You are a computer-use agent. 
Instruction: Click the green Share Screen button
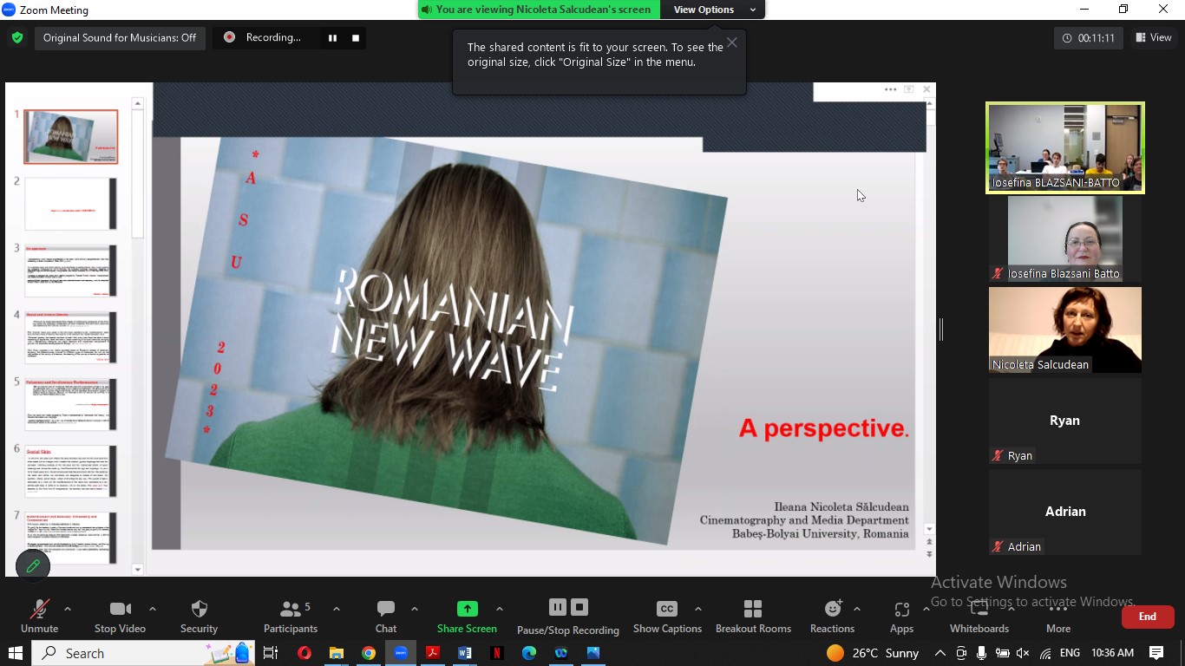pos(467,617)
